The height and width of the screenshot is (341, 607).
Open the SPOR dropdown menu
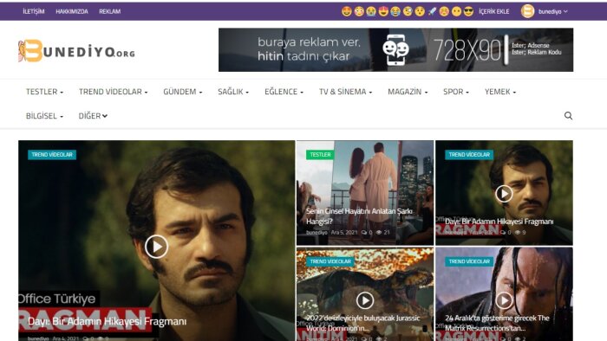click(455, 92)
